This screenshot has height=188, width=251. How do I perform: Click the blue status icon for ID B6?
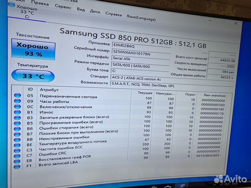[x=17, y=129]
